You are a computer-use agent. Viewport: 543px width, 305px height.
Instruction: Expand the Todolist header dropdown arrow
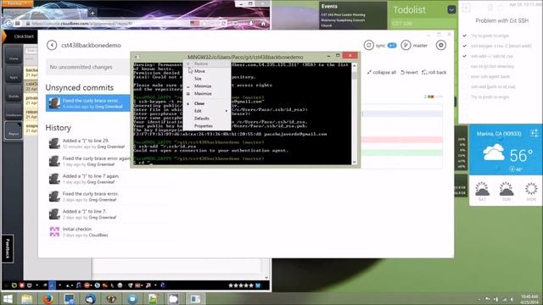(451, 9)
